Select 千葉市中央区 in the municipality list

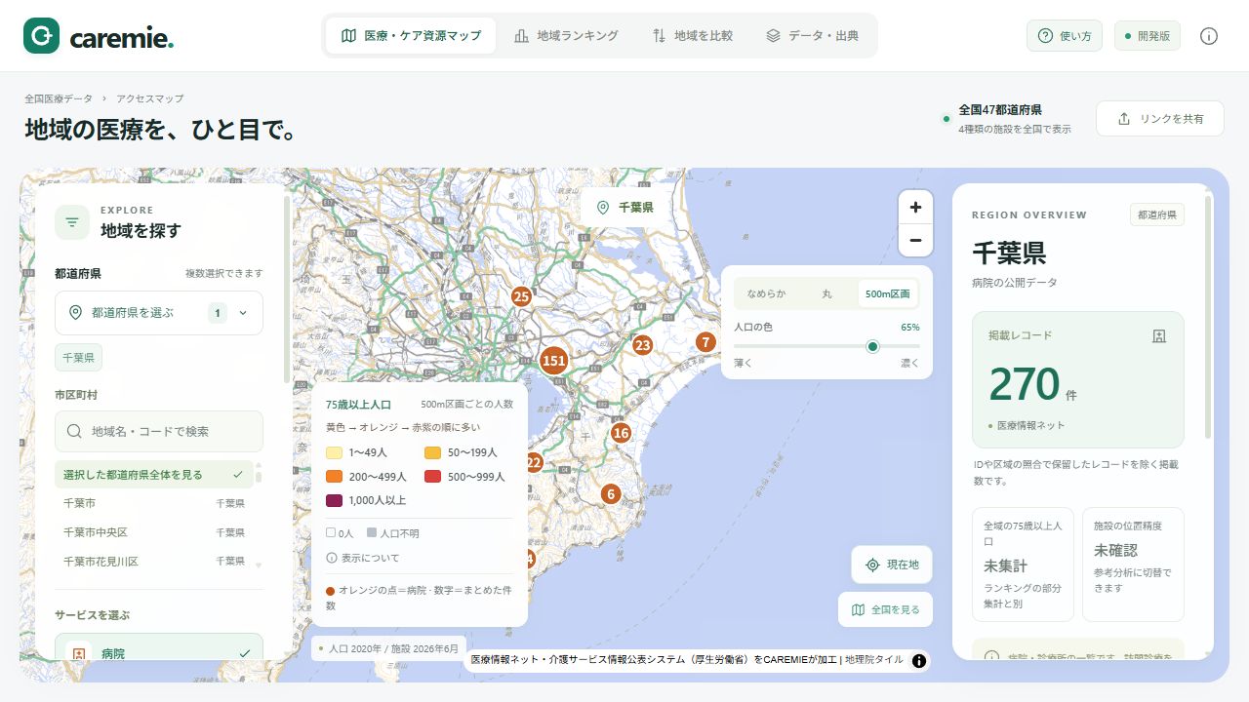154,532
